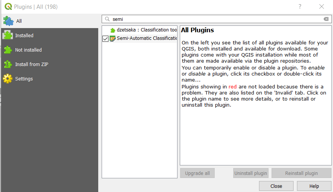333x192 pixels.
Task: Open the Not installed tab
Action: [x=50, y=50]
